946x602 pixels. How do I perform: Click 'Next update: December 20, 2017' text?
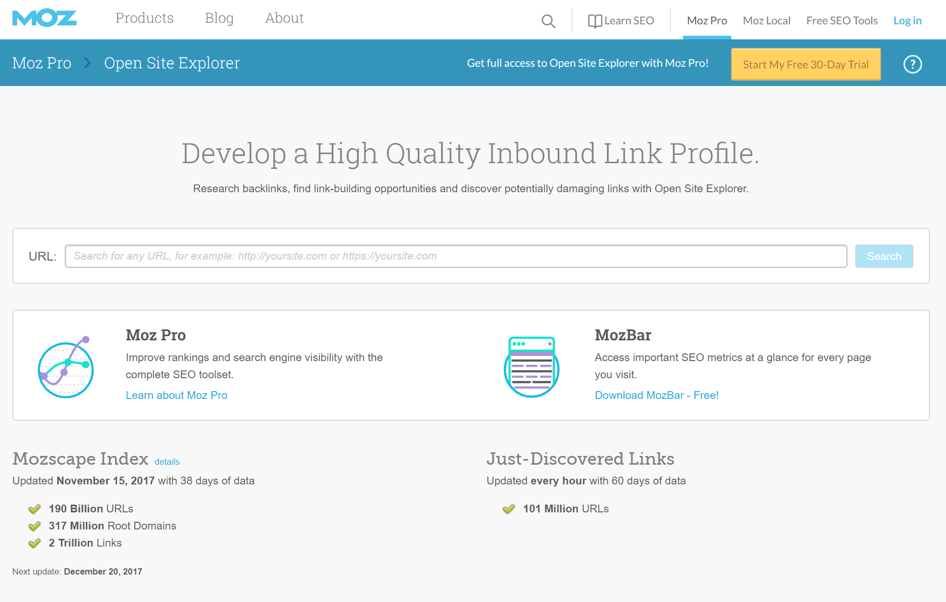[x=77, y=571]
